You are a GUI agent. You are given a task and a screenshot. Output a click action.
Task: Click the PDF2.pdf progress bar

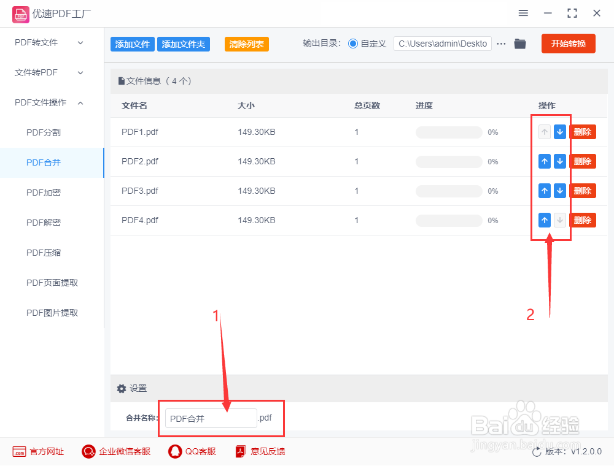click(x=449, y=161)
